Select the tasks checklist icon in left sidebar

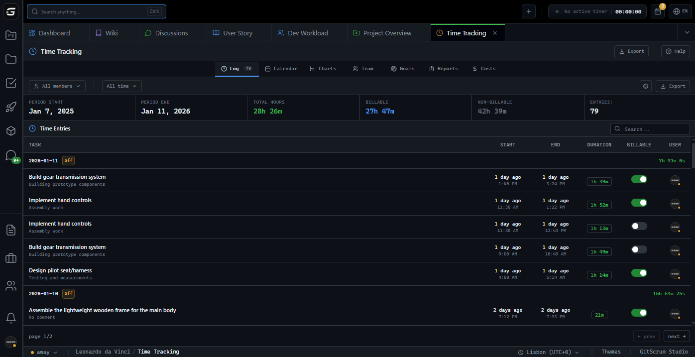(11, 83)
